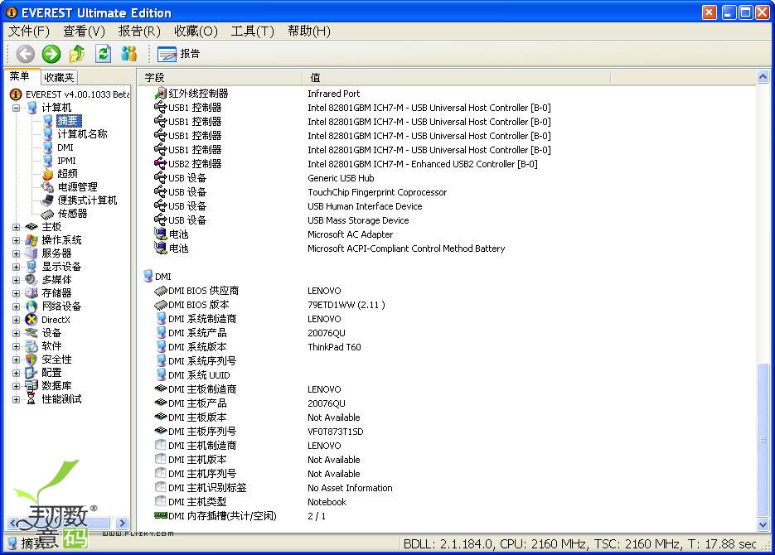775x555 pixels.
Task: Select the IPMI tree item
Action: point(66,161)
